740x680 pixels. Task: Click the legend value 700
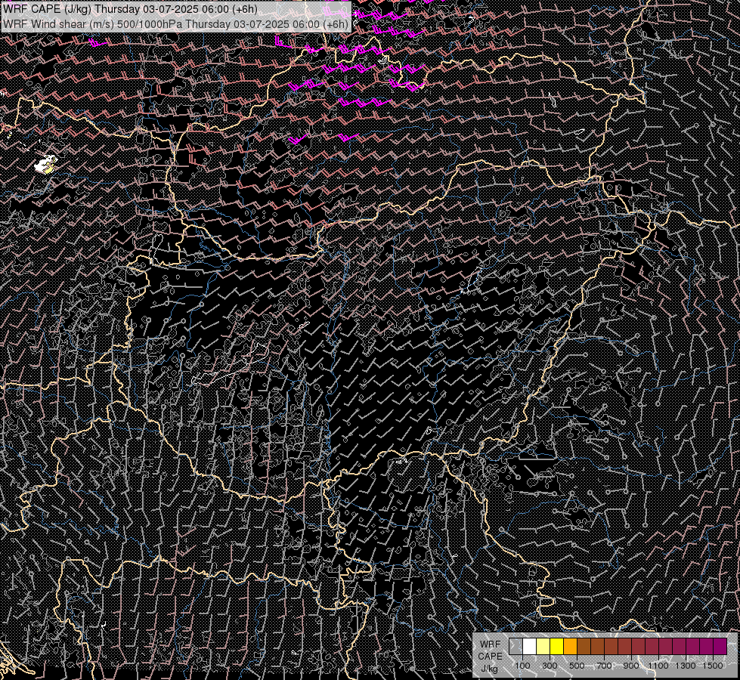(604, 666)
